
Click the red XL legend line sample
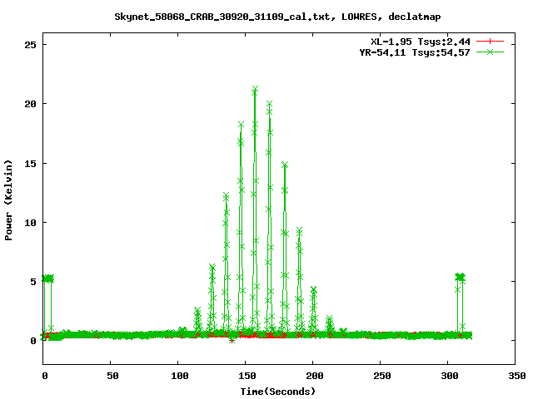(490, 42)
